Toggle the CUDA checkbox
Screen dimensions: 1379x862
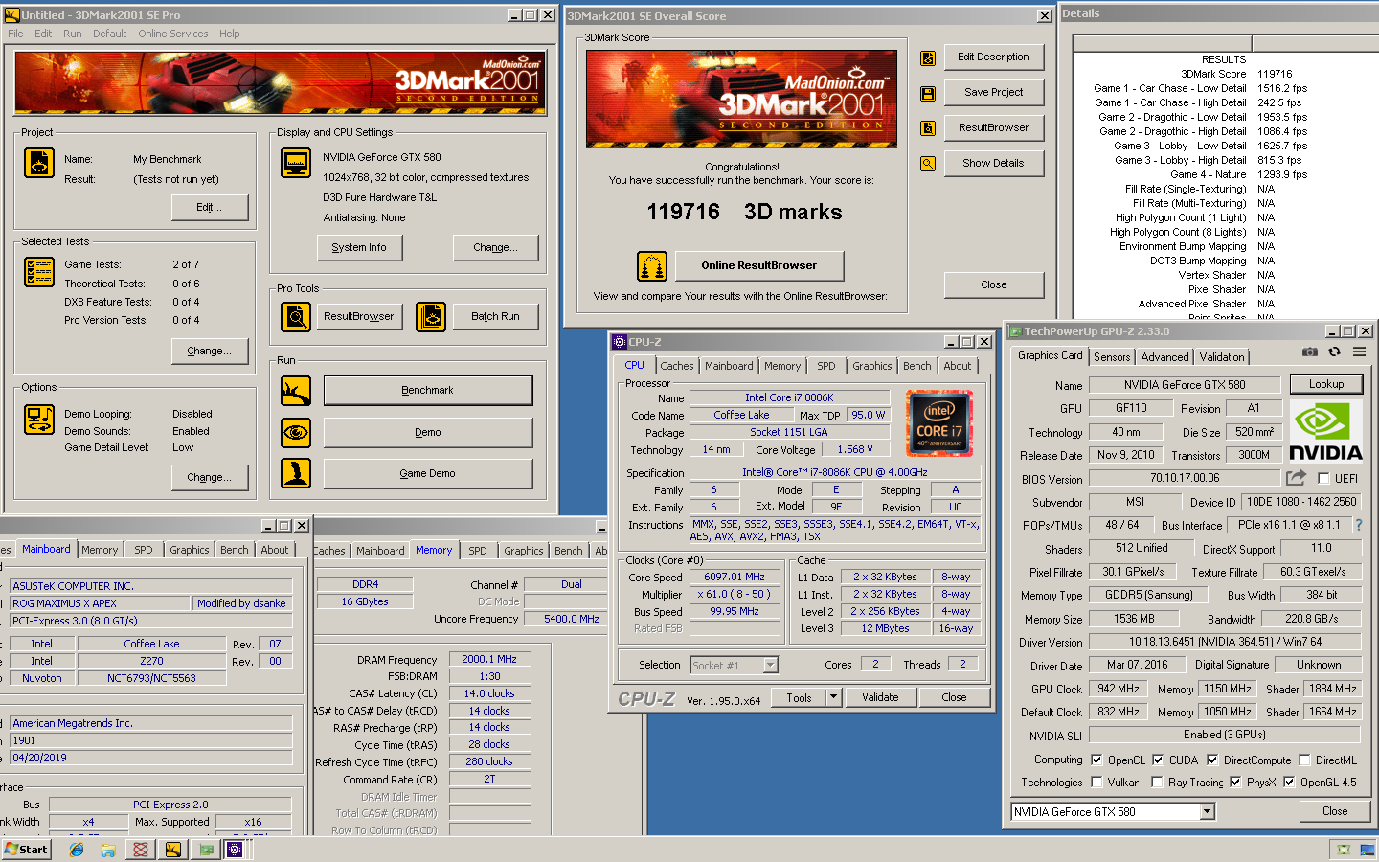(x=1158, y=760)
